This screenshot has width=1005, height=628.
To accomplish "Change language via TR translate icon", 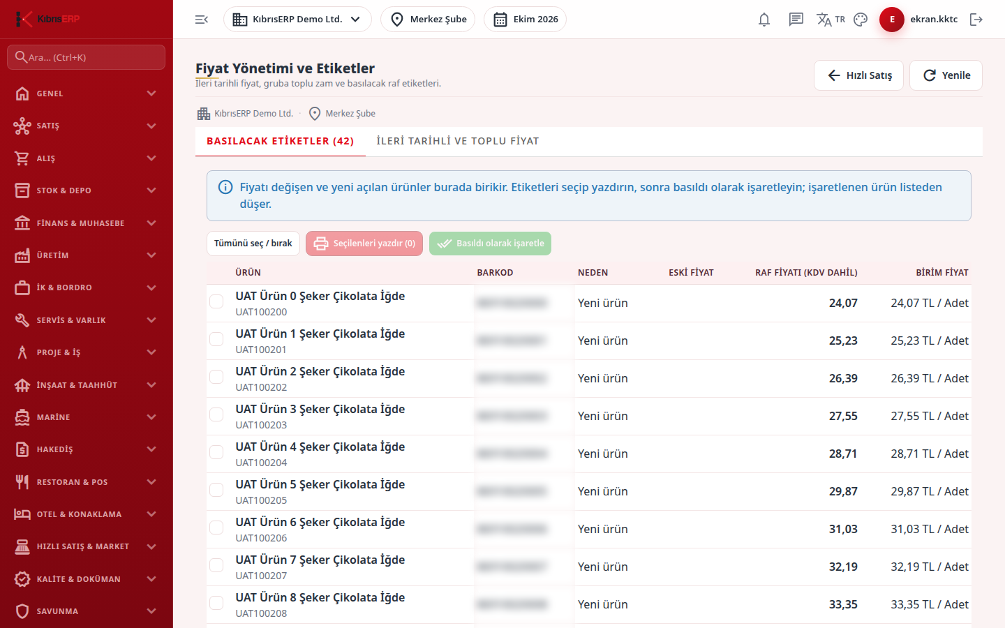I will pyautogui.click(x=831, y=20).
